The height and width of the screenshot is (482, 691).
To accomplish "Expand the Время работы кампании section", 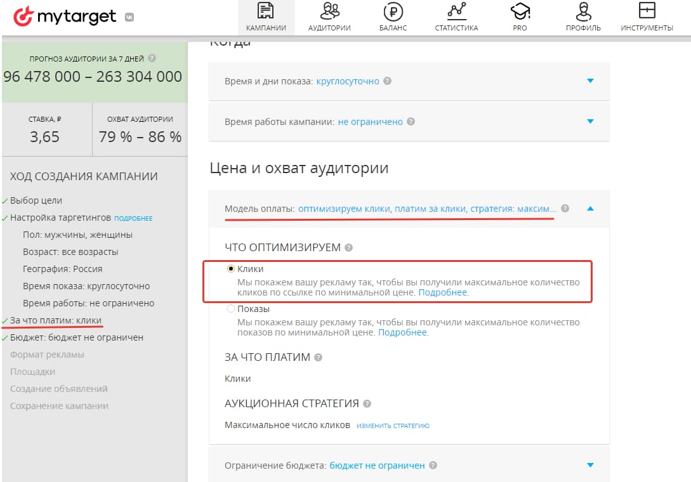I will [590, 120].
